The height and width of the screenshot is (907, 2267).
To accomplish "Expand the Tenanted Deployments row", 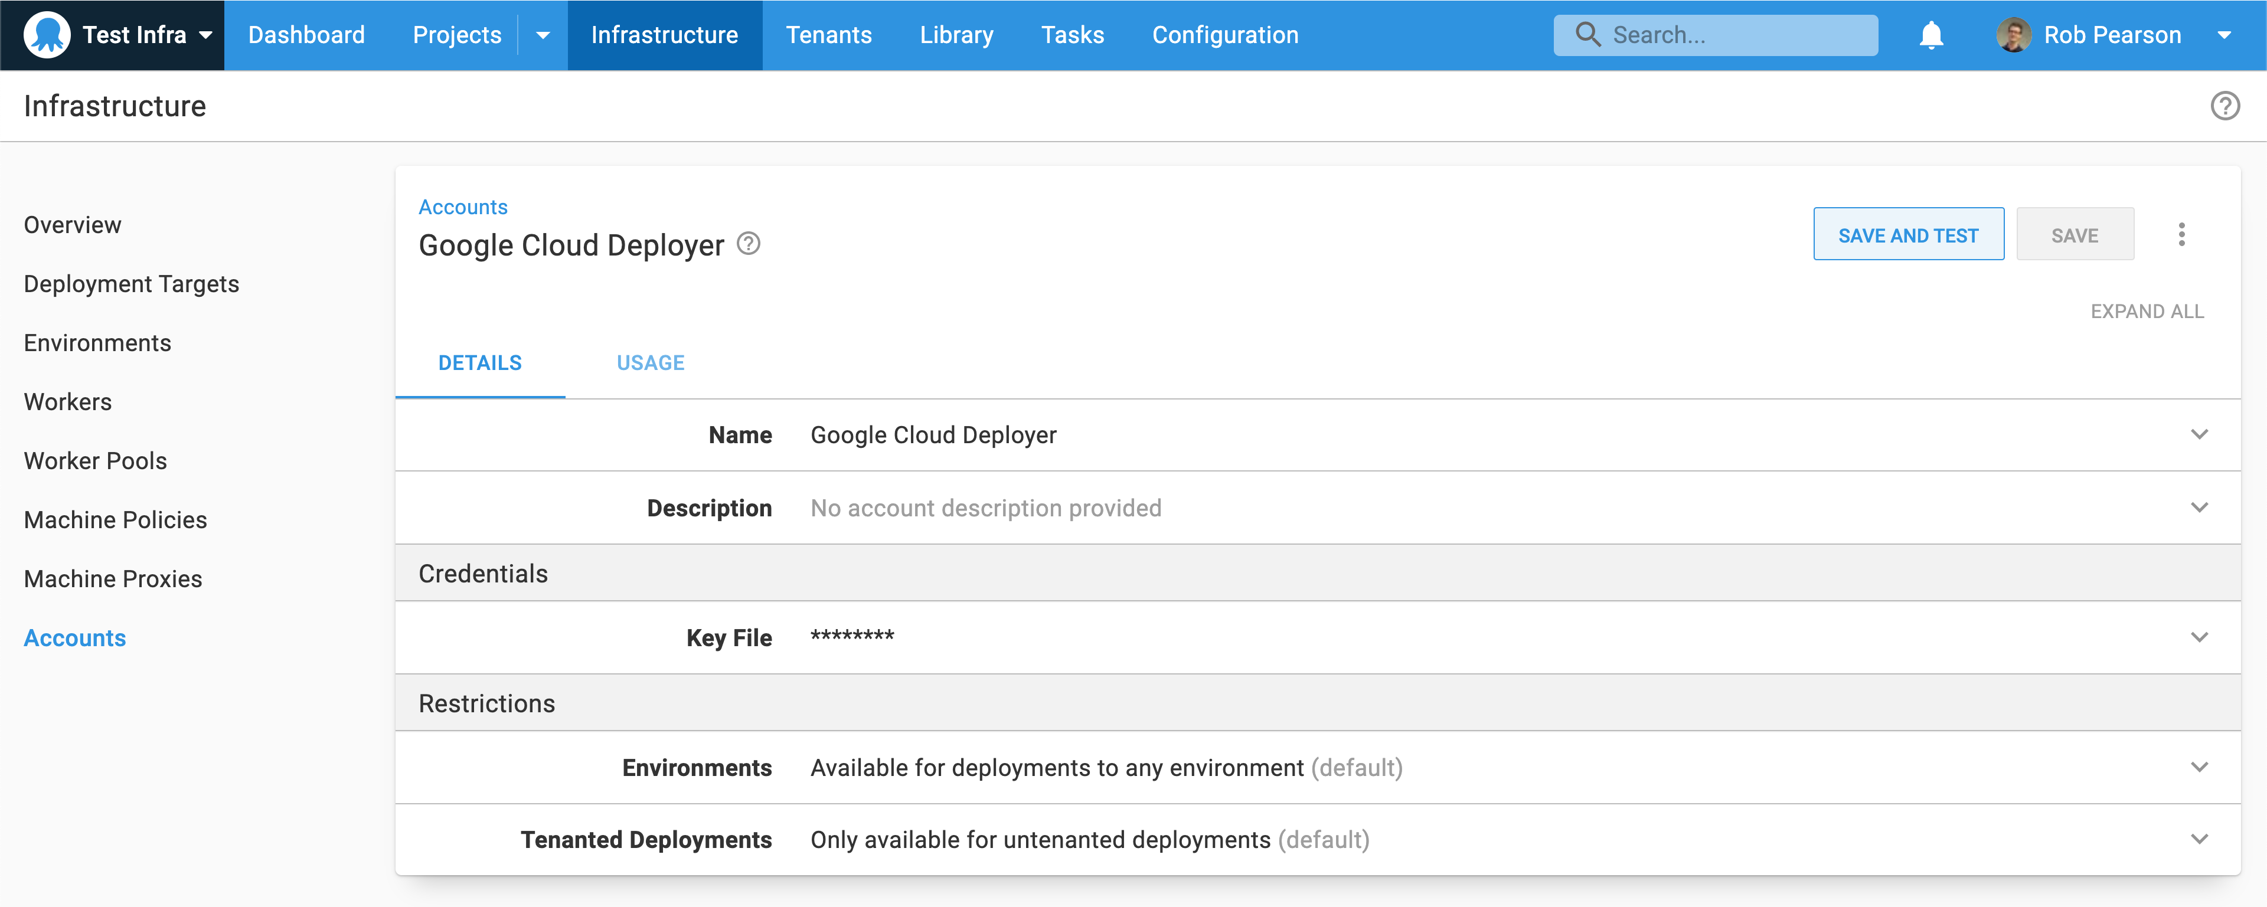I will pyautogui.click(x=2200, y=839).
